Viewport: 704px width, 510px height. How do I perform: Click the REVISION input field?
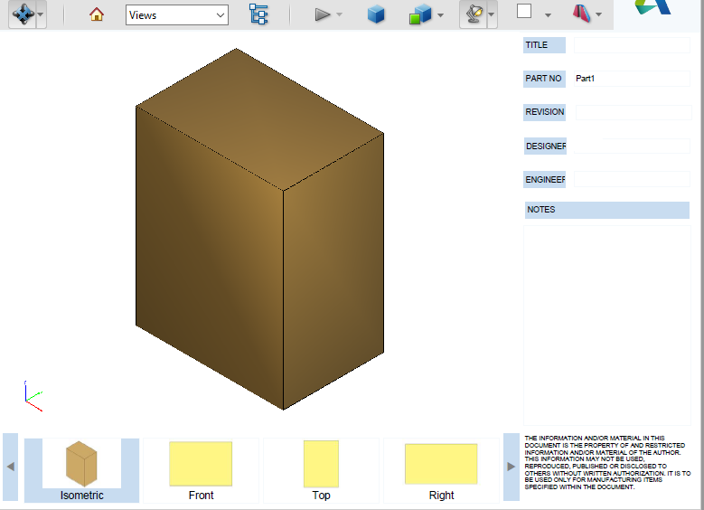(634, 112)
